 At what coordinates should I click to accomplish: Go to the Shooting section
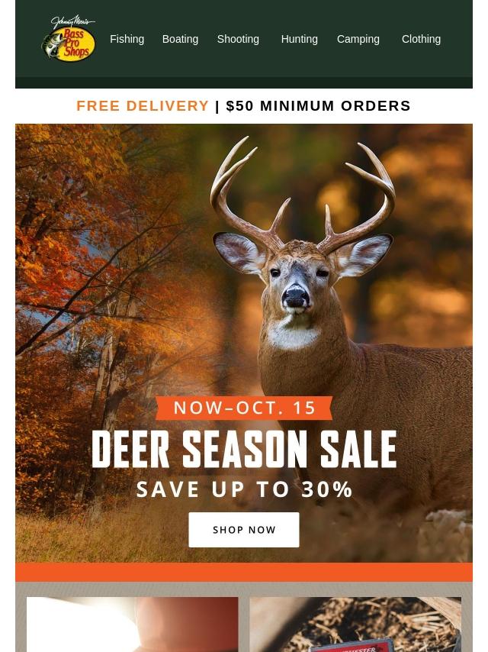(x=238, y=39)
